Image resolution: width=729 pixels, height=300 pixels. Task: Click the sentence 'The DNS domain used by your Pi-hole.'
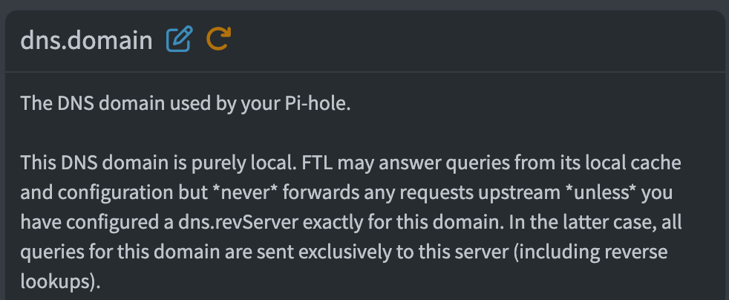tap(185, 102)
